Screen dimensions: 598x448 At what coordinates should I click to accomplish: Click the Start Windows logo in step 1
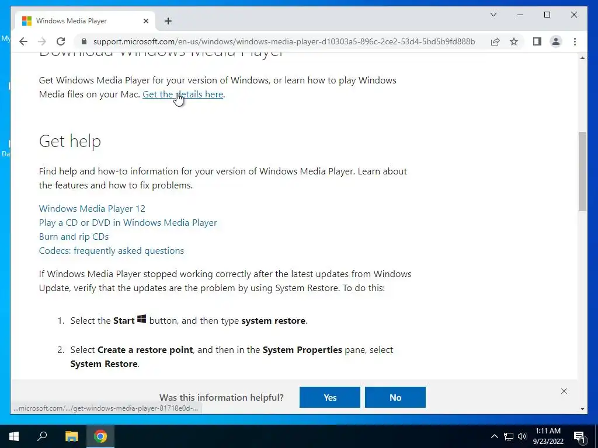point(141,319)
